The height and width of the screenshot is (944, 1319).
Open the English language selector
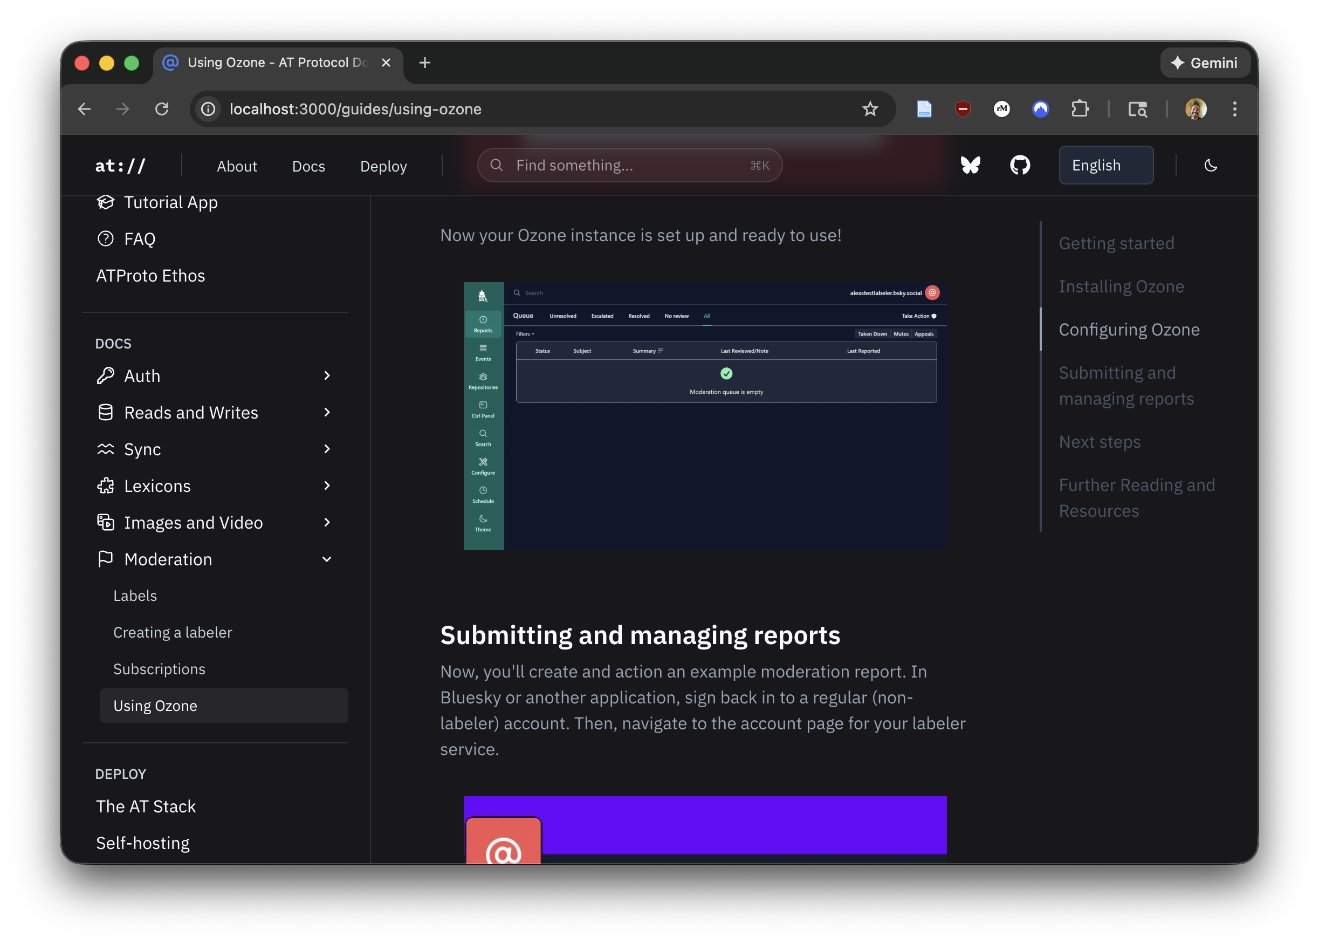[x=1105, y=166]
